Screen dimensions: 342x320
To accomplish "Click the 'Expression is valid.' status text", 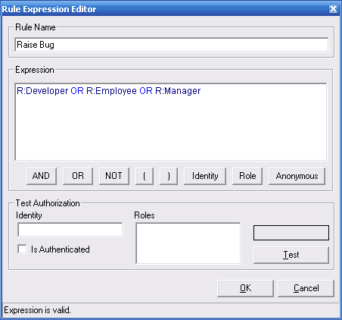I will (x=37, y=310).
